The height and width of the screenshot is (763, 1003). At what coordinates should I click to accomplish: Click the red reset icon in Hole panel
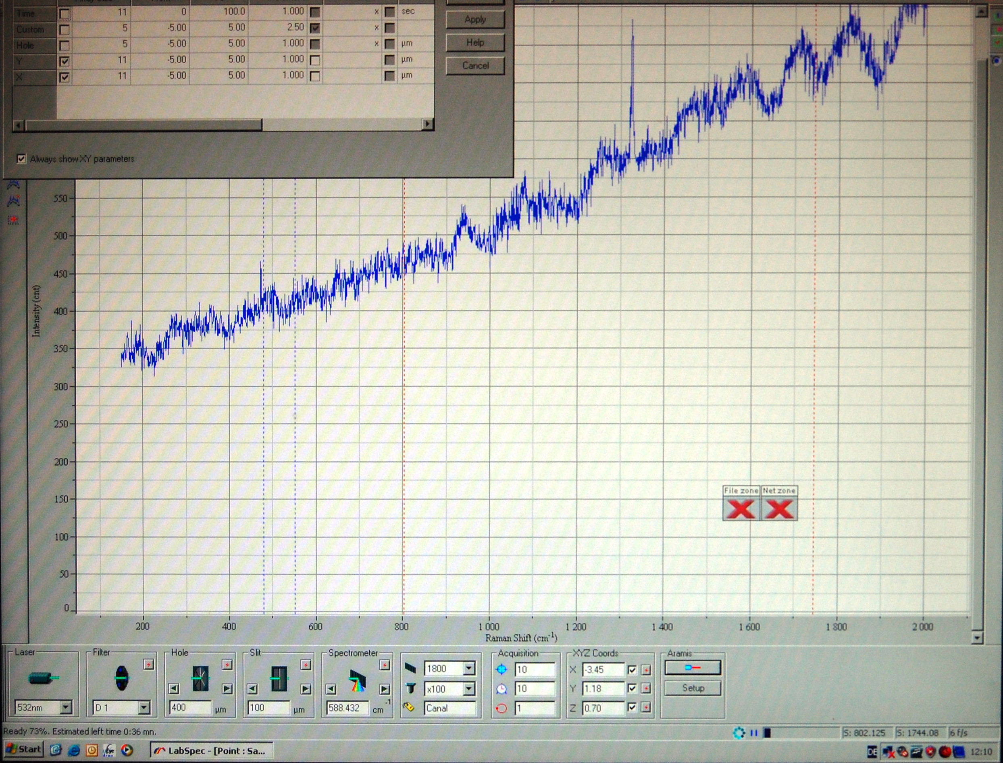click(227, 665)
